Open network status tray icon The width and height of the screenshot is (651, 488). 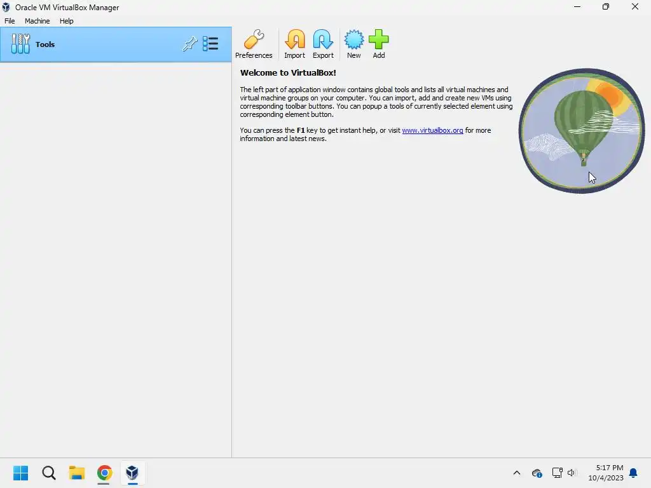click(557, 473)
